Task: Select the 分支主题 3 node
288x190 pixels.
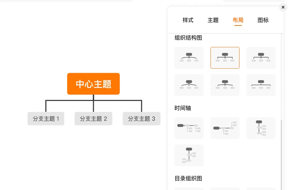Action: (142, 119)
